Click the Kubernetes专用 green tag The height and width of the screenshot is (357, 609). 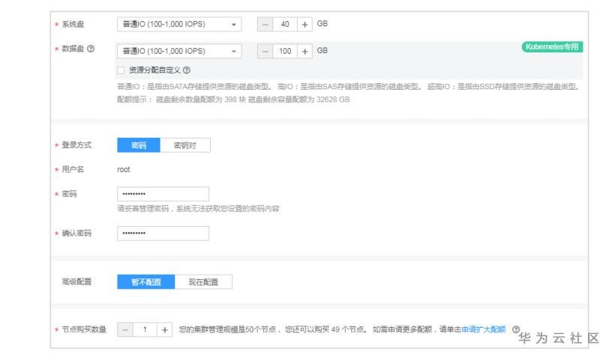pos(552,47)
